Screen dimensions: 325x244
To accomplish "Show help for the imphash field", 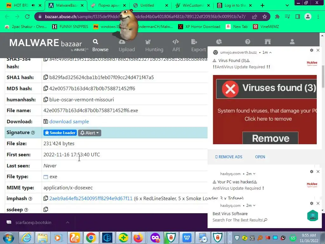I will [x=30, y=199].
